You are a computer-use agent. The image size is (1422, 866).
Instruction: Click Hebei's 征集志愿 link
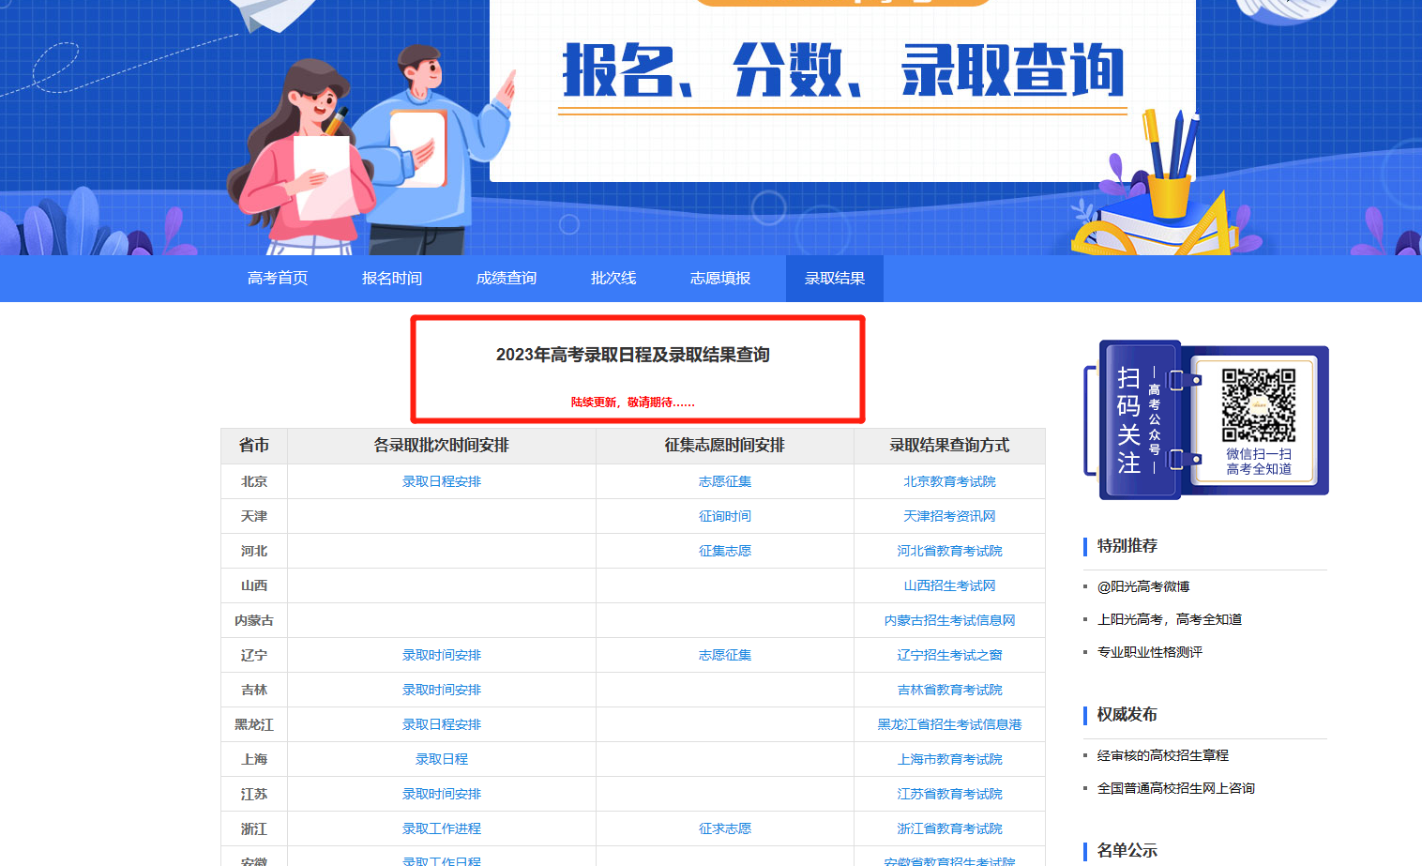click(725, 551)
